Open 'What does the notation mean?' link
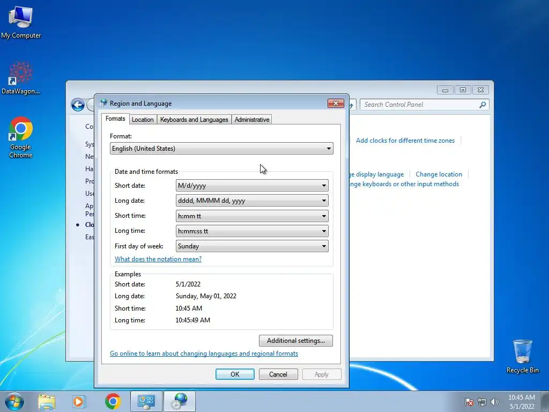This screenshot has height=412, width=549. pyautogui.click(x=158, y=259)
